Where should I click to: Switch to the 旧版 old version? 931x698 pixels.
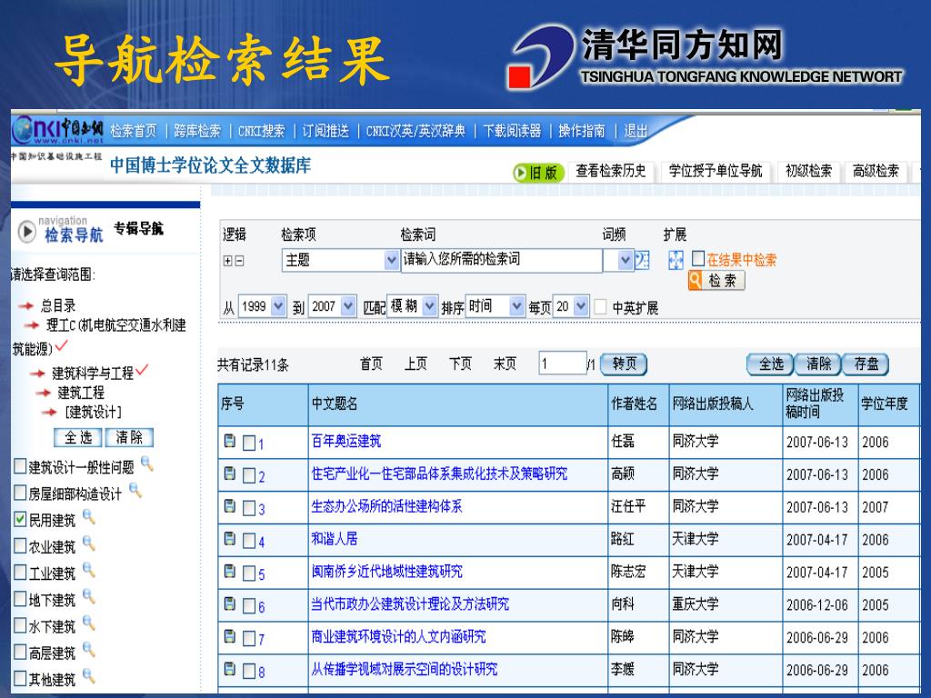pyautogui.click(x=537, y=172)
